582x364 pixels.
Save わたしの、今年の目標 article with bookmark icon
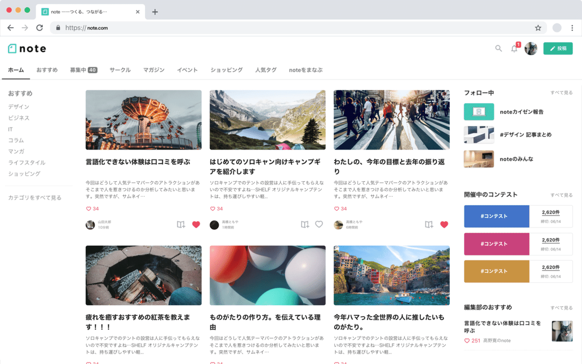429,224
